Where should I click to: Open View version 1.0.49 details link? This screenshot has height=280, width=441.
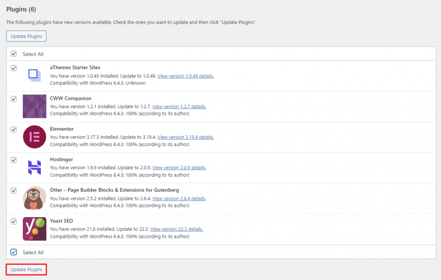[185, 76]
